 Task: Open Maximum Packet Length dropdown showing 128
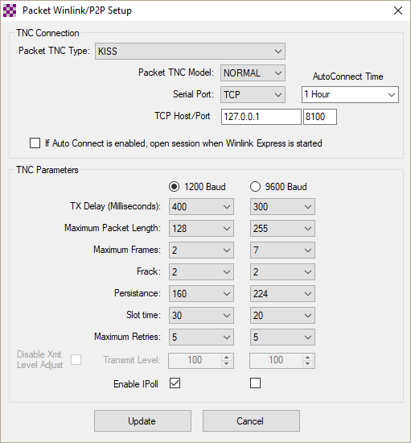(201, 228)
